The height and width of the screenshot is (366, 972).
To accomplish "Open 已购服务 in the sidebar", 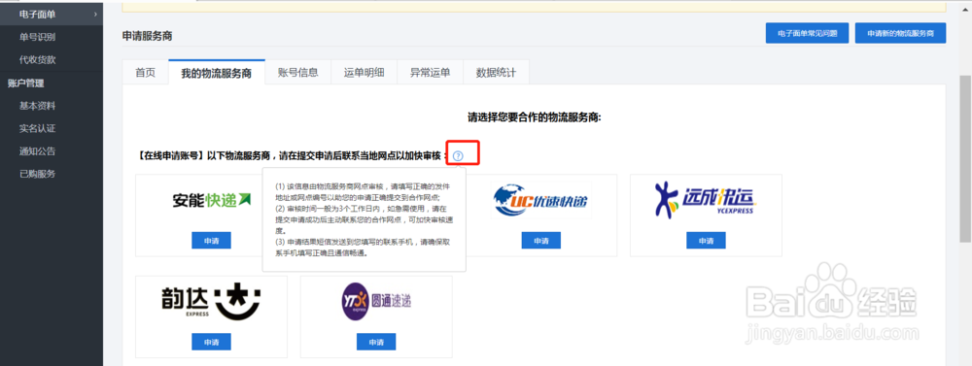I will [37, 174].
